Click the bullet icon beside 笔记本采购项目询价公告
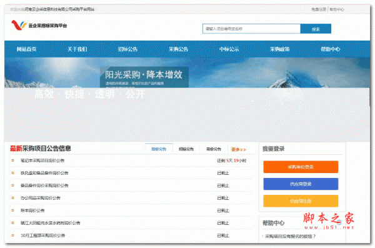 [12, 161]
